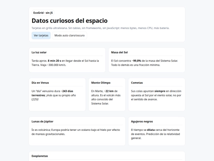Image resolution: width=214 pixels, height=161 pixels.
Task: Click the "Día en Venus" card title
Action: click(40, 83)
